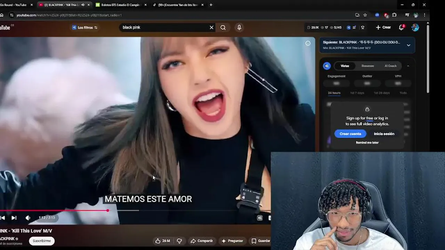Open Los filtros dropdown
This screenshot has height=250, width=445.
coord(85,27)
